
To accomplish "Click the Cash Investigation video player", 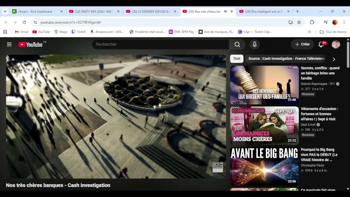I will (x=116, y=117).
